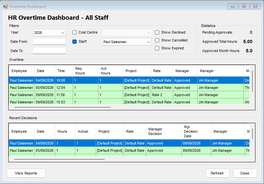Enable the Cost Centre filter checkbox
Image resolution: width=264 pixels, height=184 pixels.
click(x=74, y=32)
